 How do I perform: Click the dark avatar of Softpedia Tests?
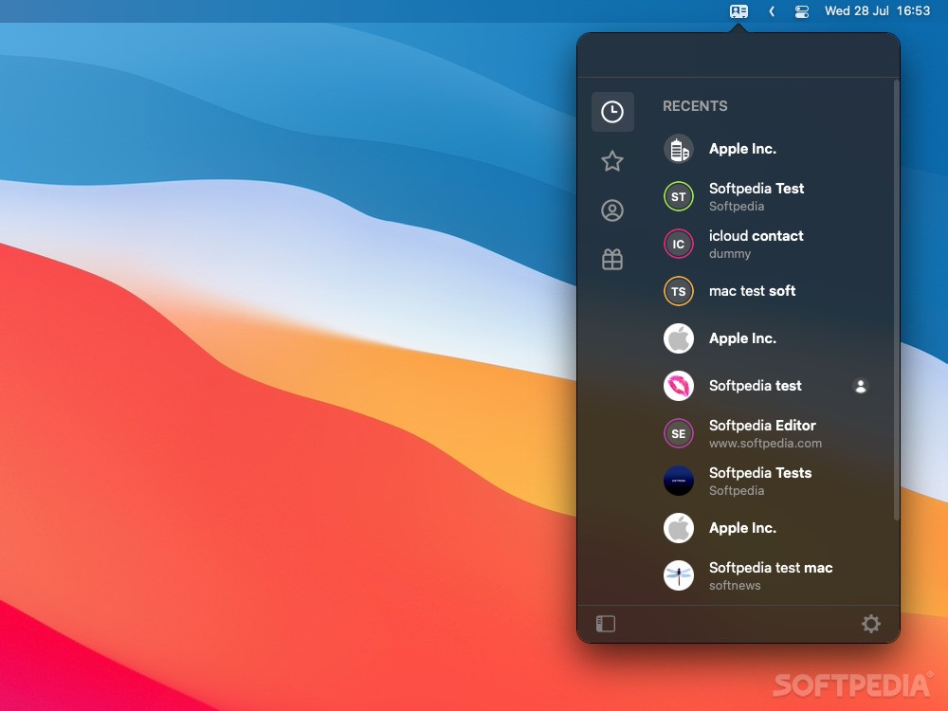coord(679,481)
